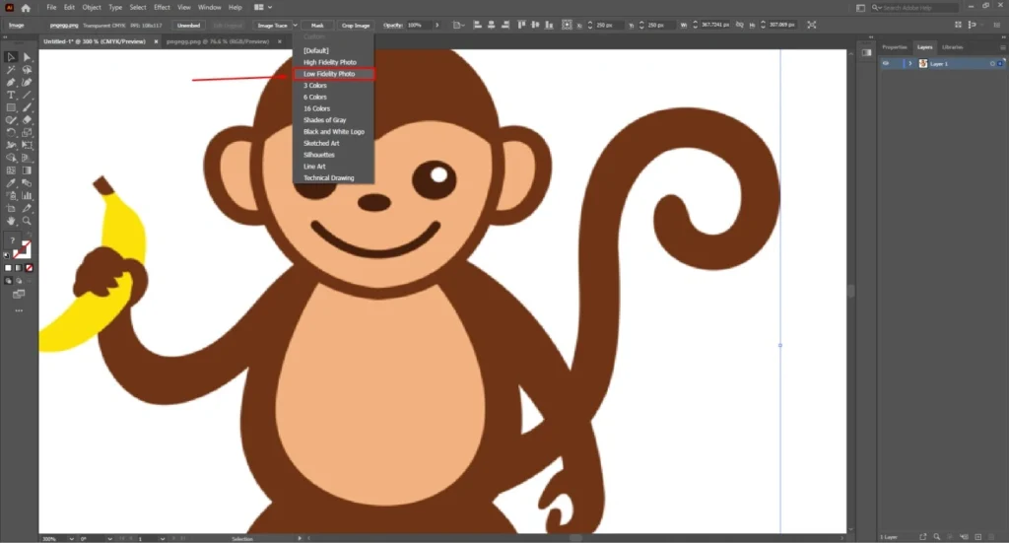Viewport: 1009px width, 543px height.
Task: Select the Rotate tool
Action: click(x=11, y=132)
